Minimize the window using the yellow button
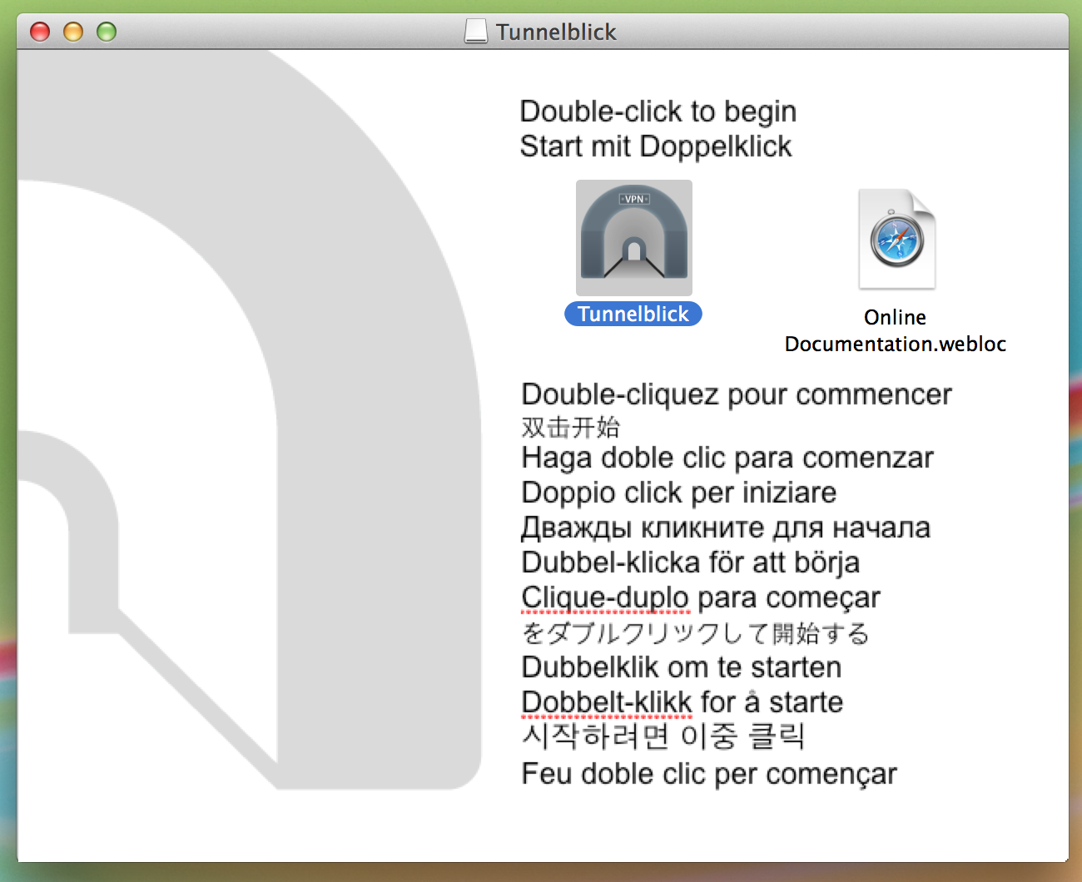Image resolution: width=1082 pixels, height=882 pixels. click(x=73, y=32)
